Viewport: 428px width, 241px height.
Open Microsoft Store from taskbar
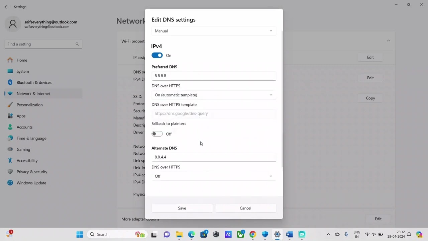pos(204,234)
